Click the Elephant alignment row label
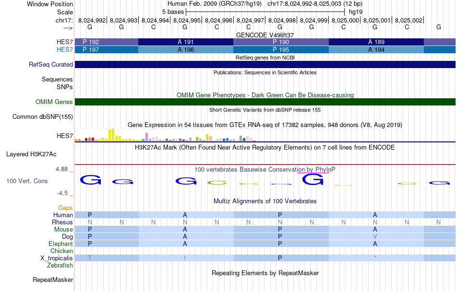This screenshot has height=291, width=456. point(60,244)
